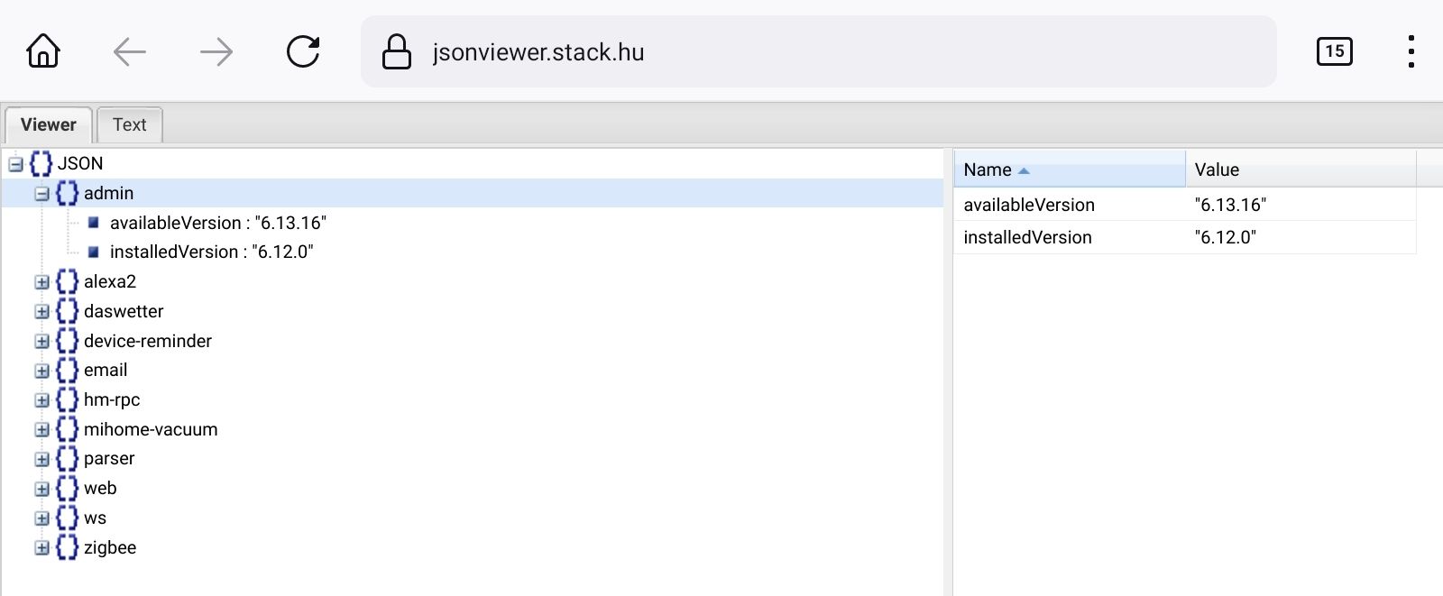Select the device-reminder tree item

[x=147, y=341]
